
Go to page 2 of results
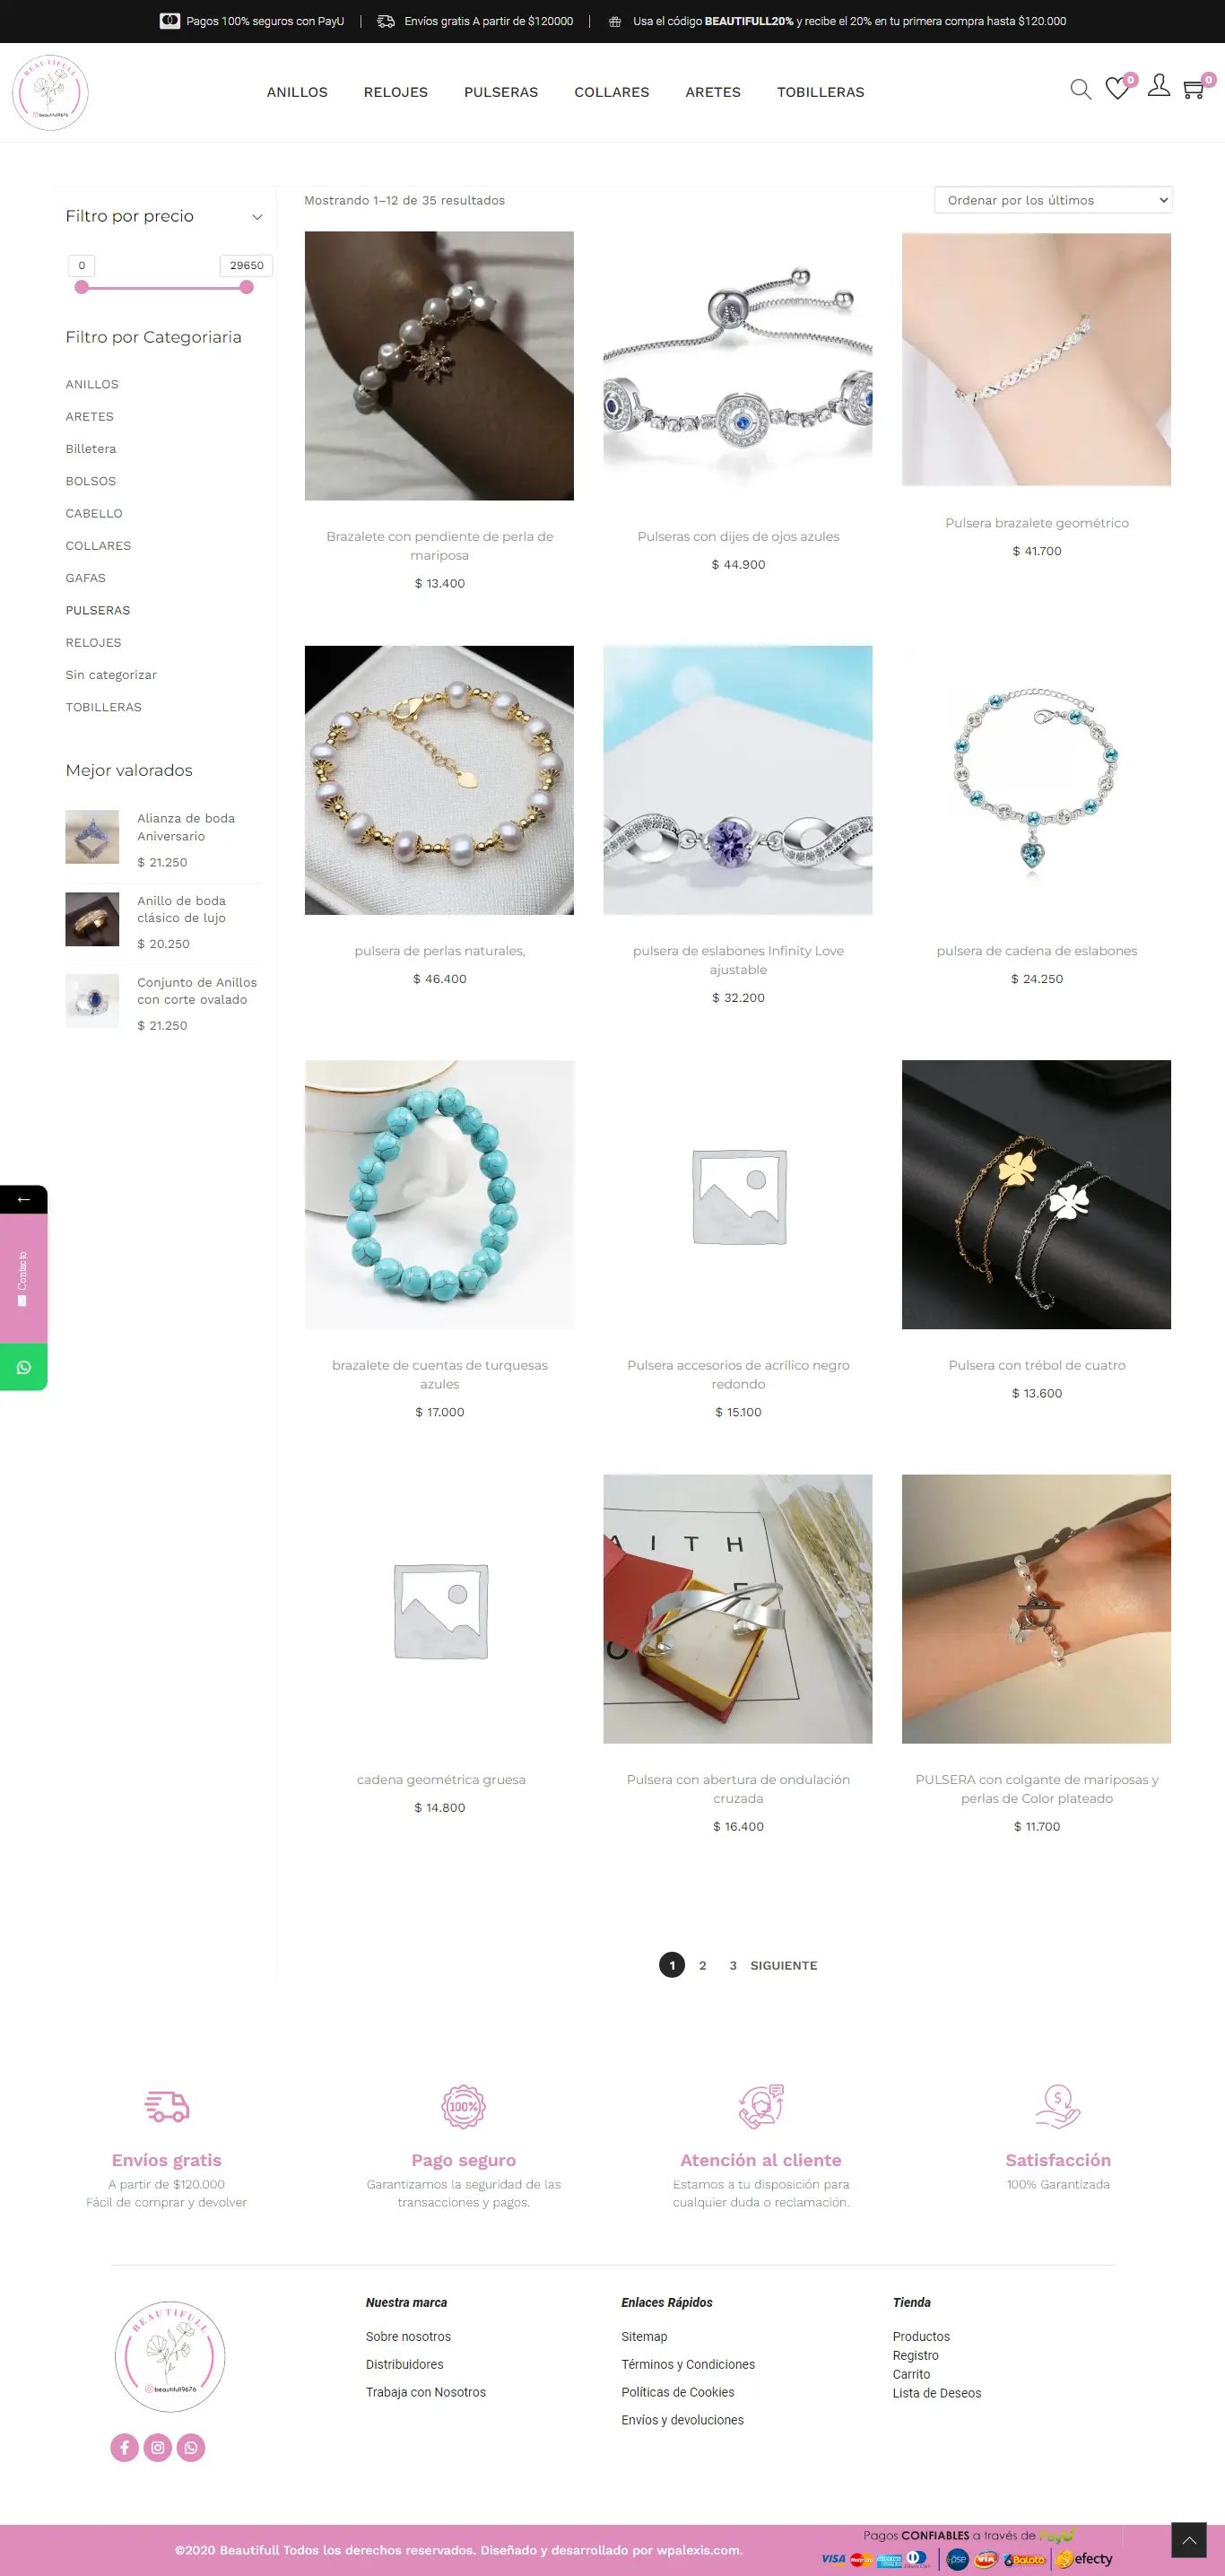point(703,1965)
